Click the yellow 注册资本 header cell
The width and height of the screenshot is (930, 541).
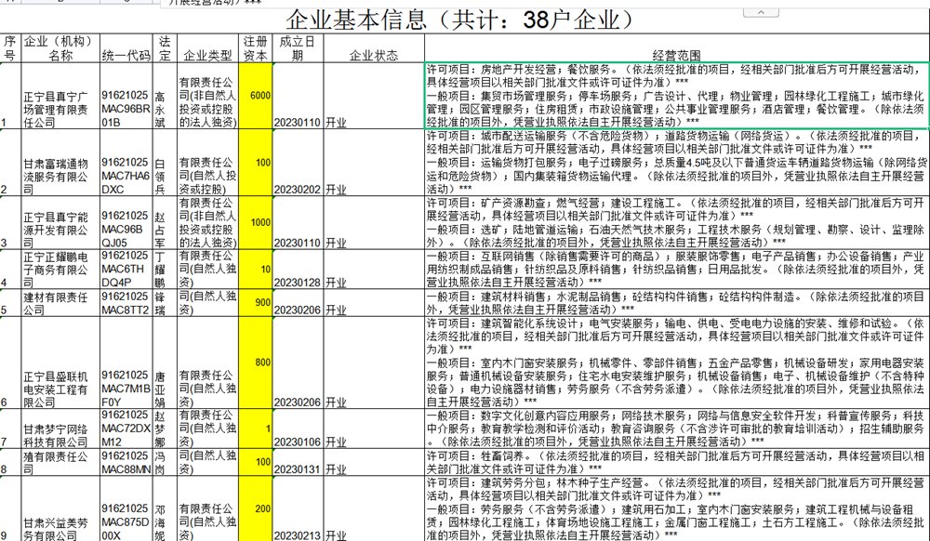256,48
